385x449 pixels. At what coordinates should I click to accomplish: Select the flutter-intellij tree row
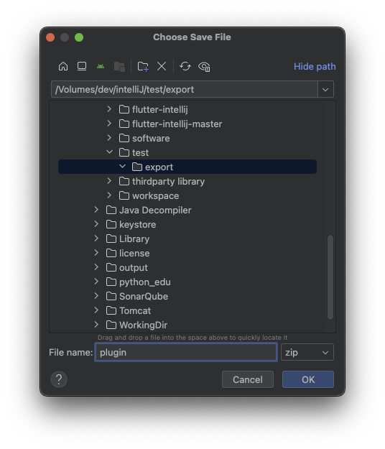[x=187, y=109]
